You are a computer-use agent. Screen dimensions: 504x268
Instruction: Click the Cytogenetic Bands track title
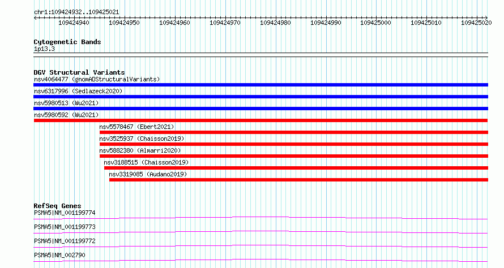(67, 42)
